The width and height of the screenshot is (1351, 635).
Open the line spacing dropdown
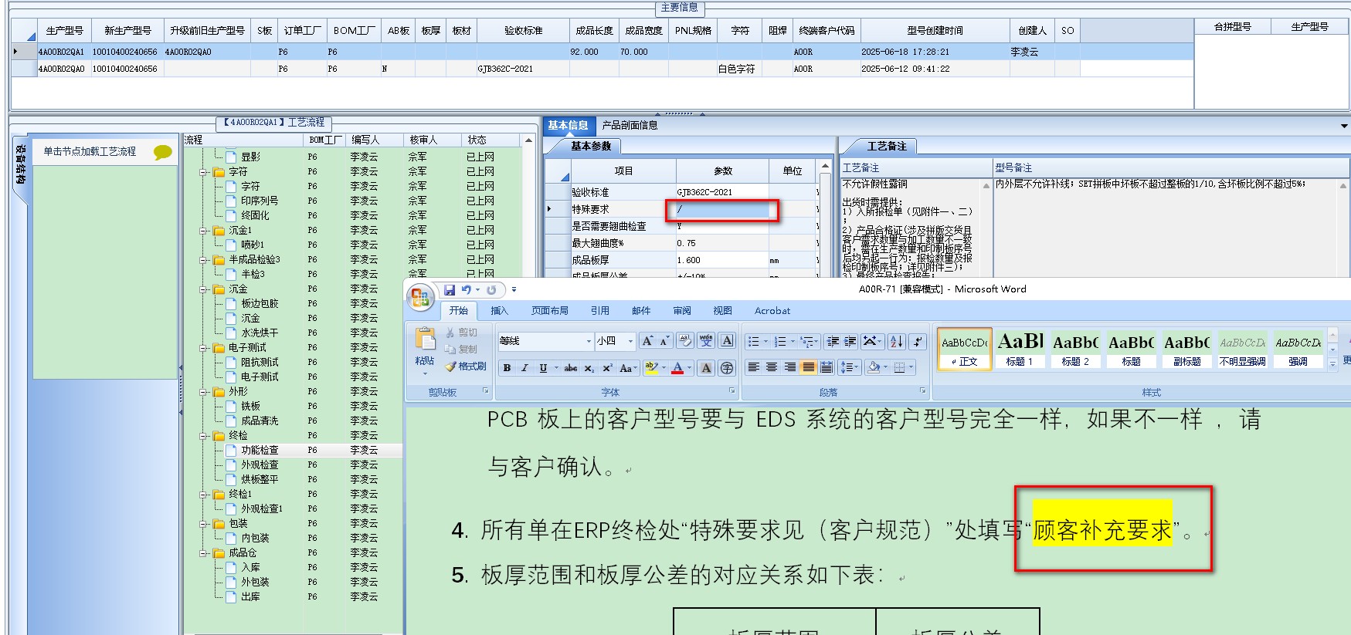[850, 367]
